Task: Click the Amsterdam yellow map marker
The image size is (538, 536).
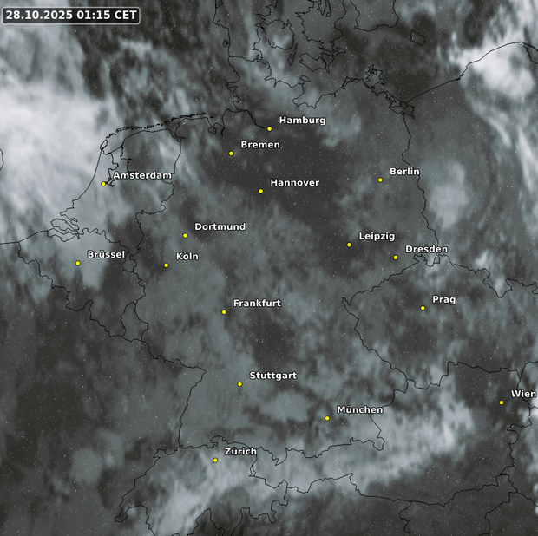Action: click(x=103, y=184)
